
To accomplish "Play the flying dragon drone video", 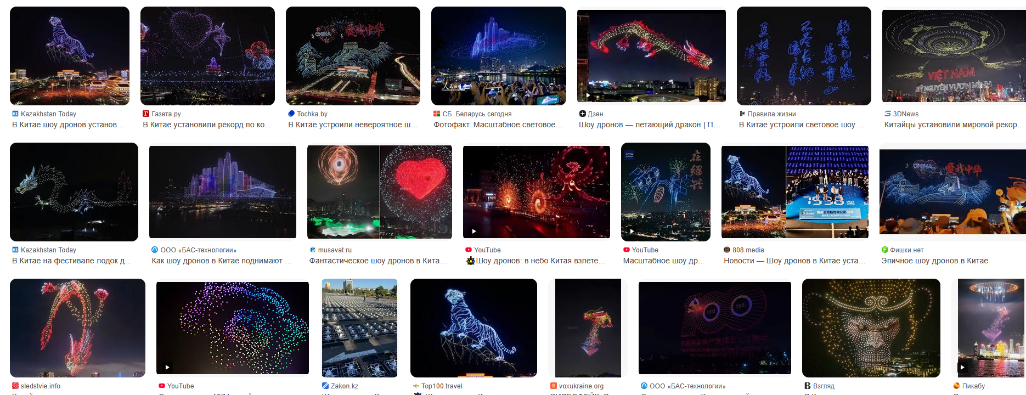I will pos(588,95).
